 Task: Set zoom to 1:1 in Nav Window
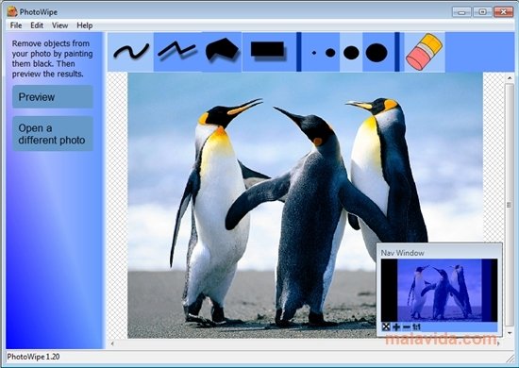click(x=416, y=327)
